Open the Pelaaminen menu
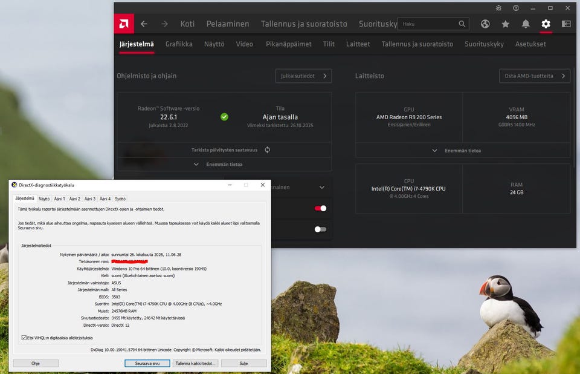Image resolution: width=580 pixels, height=374 pixels. coord(228,24)
